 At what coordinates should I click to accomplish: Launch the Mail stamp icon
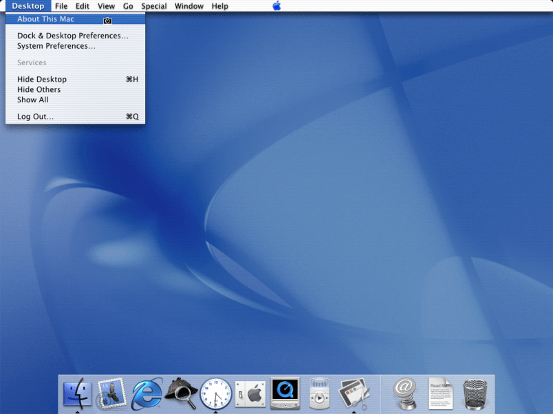(111, 394)
